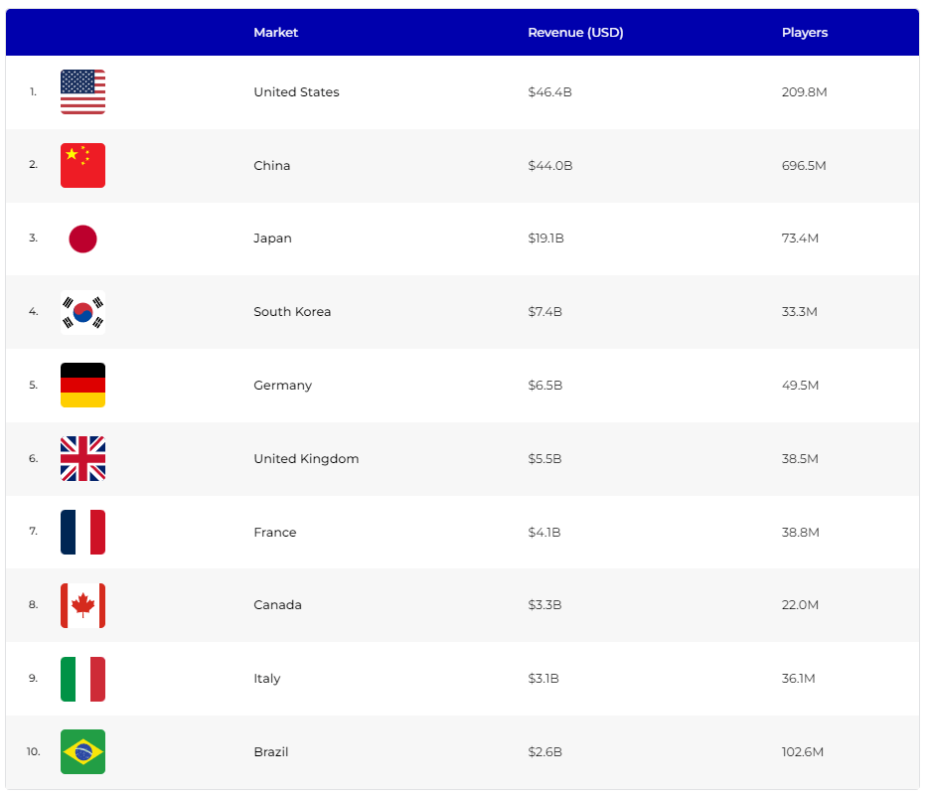This screenshot has width=926, height=797.
Task: Click the Germany flag icon
Action: [x=82, y=386]
